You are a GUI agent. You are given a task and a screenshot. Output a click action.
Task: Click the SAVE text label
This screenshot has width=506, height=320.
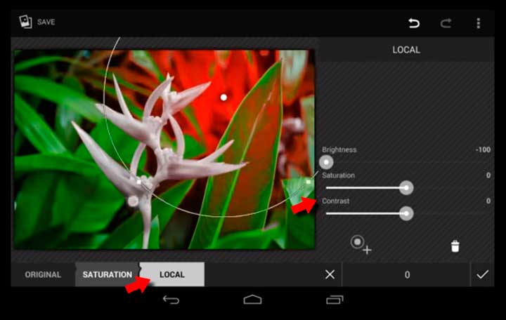[x=46, y=22]
